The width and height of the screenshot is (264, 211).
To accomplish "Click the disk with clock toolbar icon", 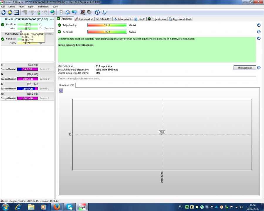I will click(x=31, y=12).
